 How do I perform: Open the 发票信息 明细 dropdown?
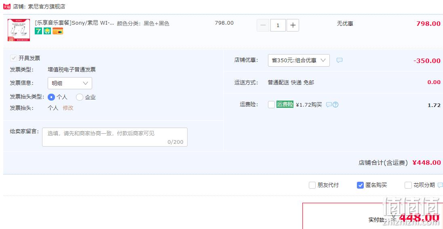[70, 83]
